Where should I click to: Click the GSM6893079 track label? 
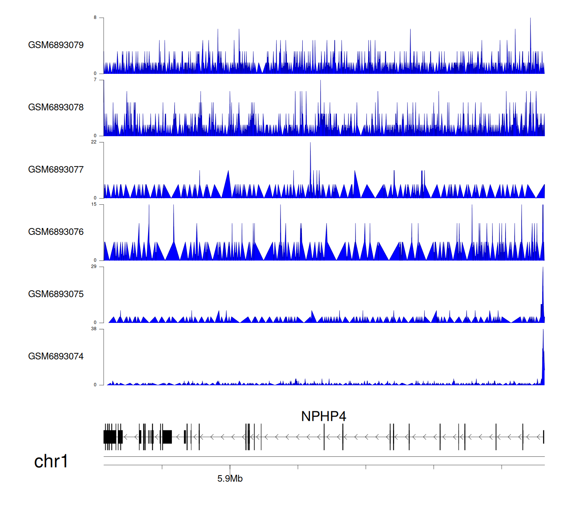[x=56, y=45]
